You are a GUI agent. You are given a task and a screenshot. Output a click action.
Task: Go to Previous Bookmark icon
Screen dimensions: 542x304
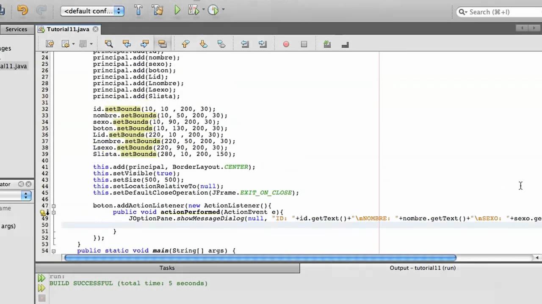[185, 44]
